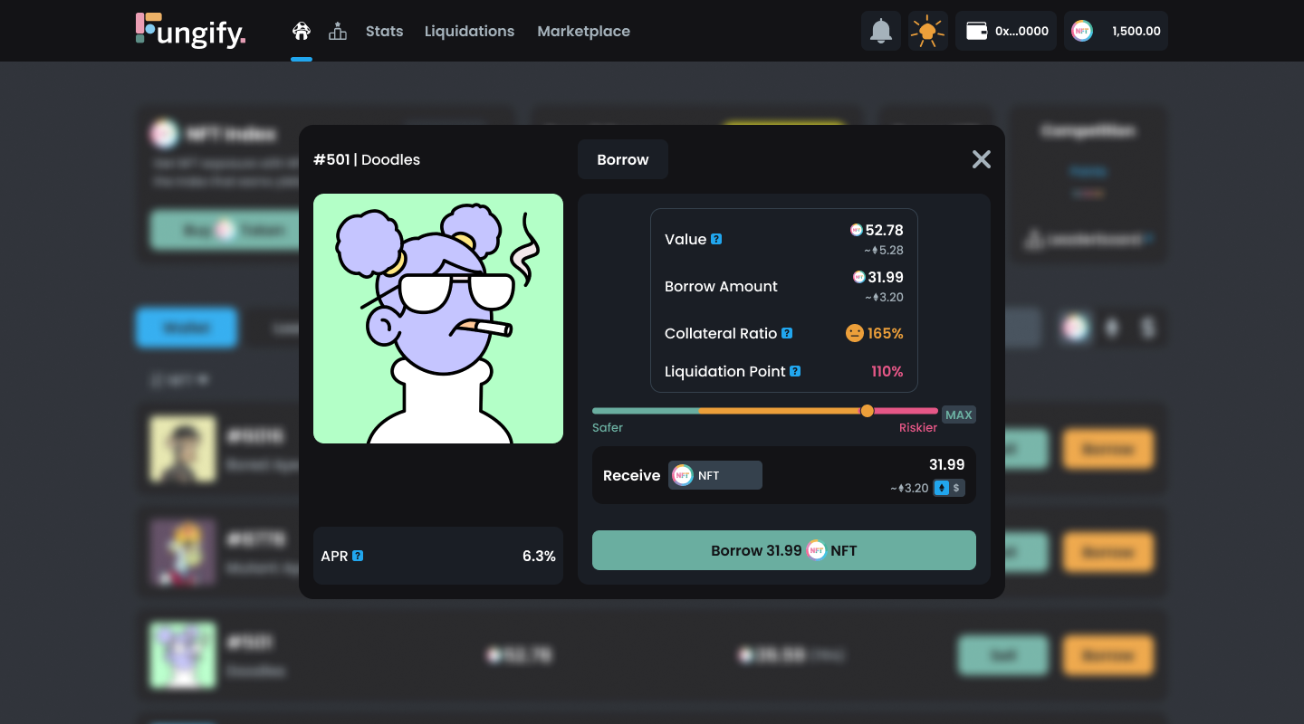Screen dimensions: 1304x724
Task: Switch receive display to ETH
Action: (942, 488)
